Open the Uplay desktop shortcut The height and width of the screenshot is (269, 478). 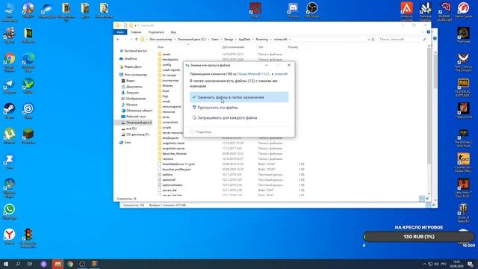[28, 111]
